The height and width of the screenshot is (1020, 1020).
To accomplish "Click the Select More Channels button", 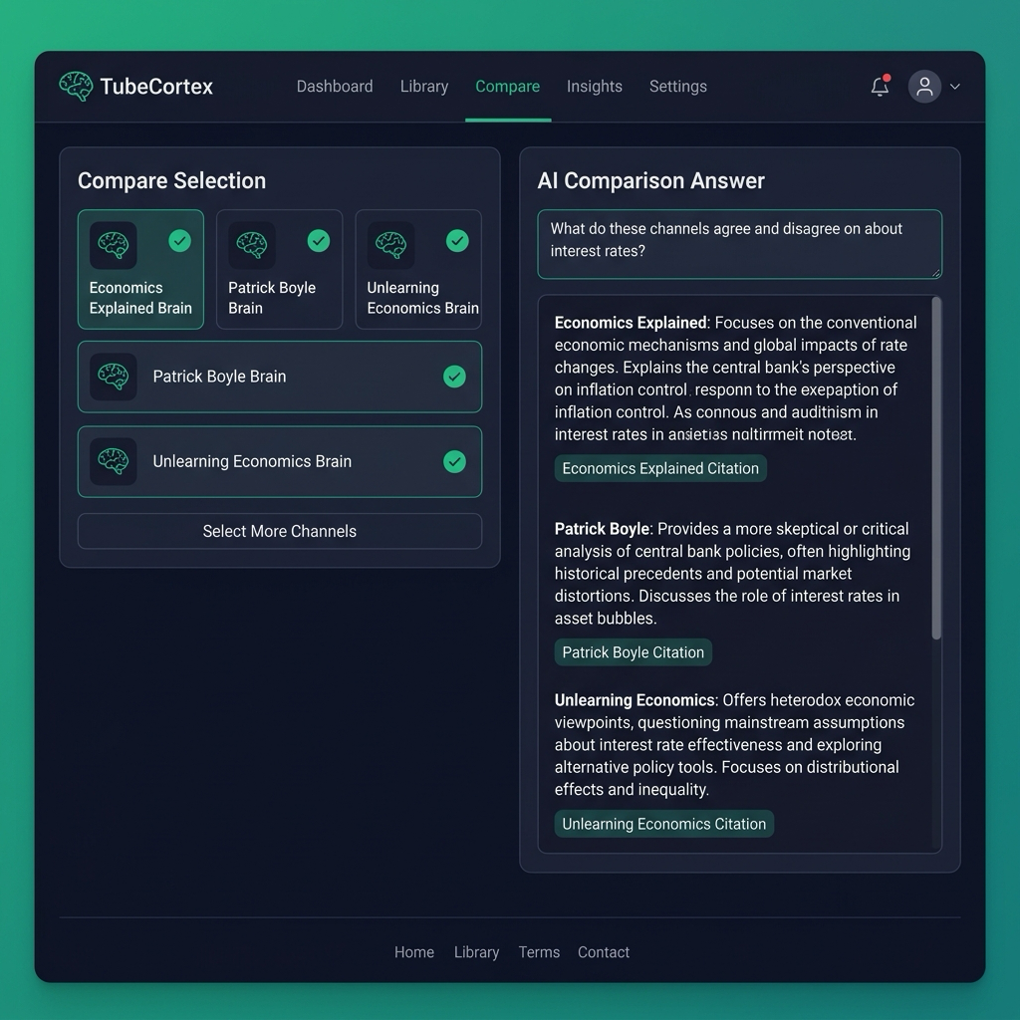I will (280, 532).
